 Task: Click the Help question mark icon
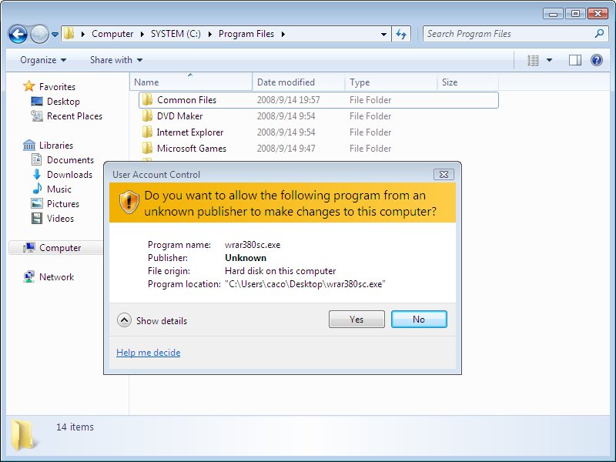pos(596,60)
